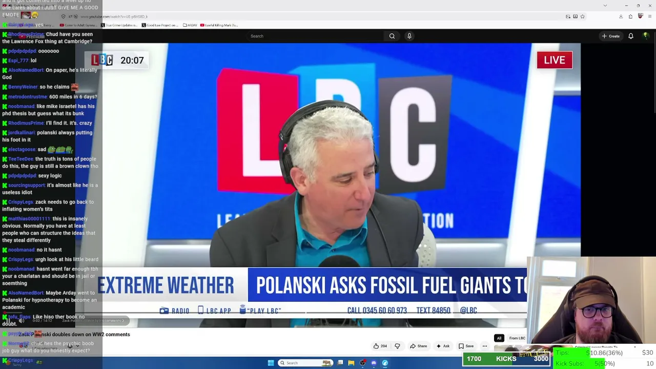Open the YouTube account avatar menu

646,36
